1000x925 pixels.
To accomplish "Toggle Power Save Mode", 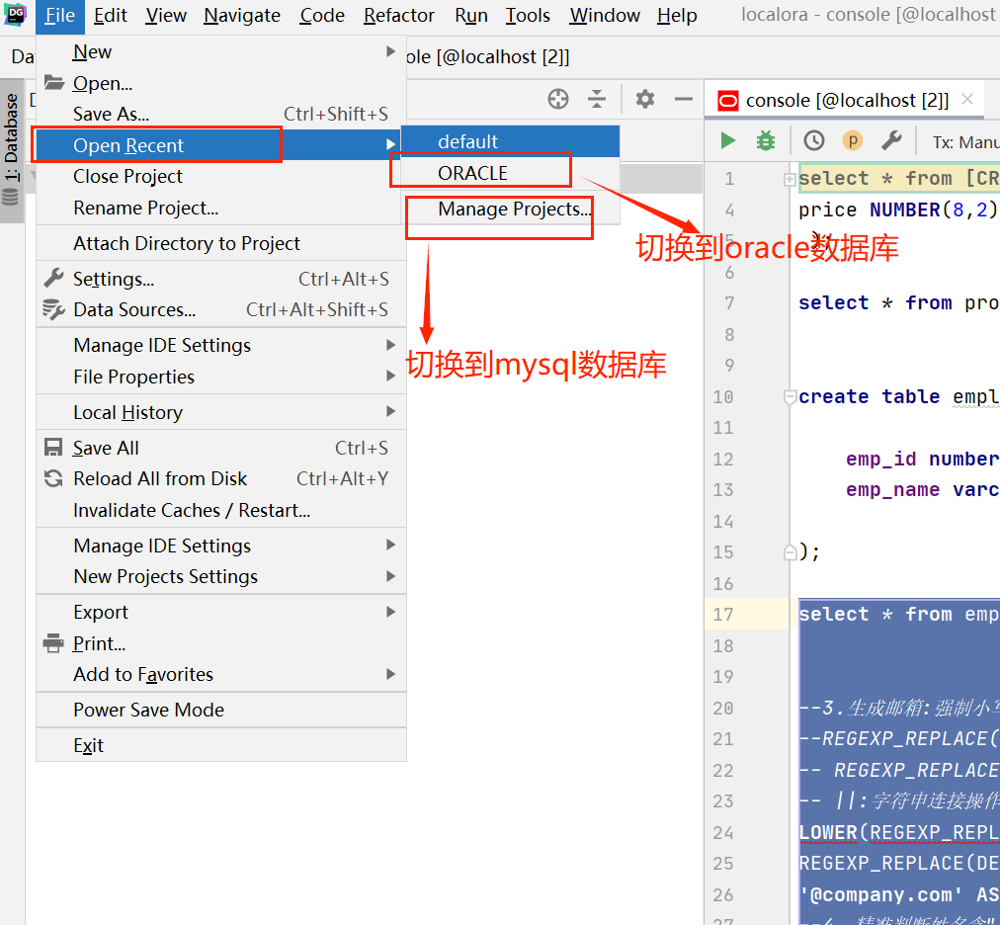I will (x=220, y=710).
